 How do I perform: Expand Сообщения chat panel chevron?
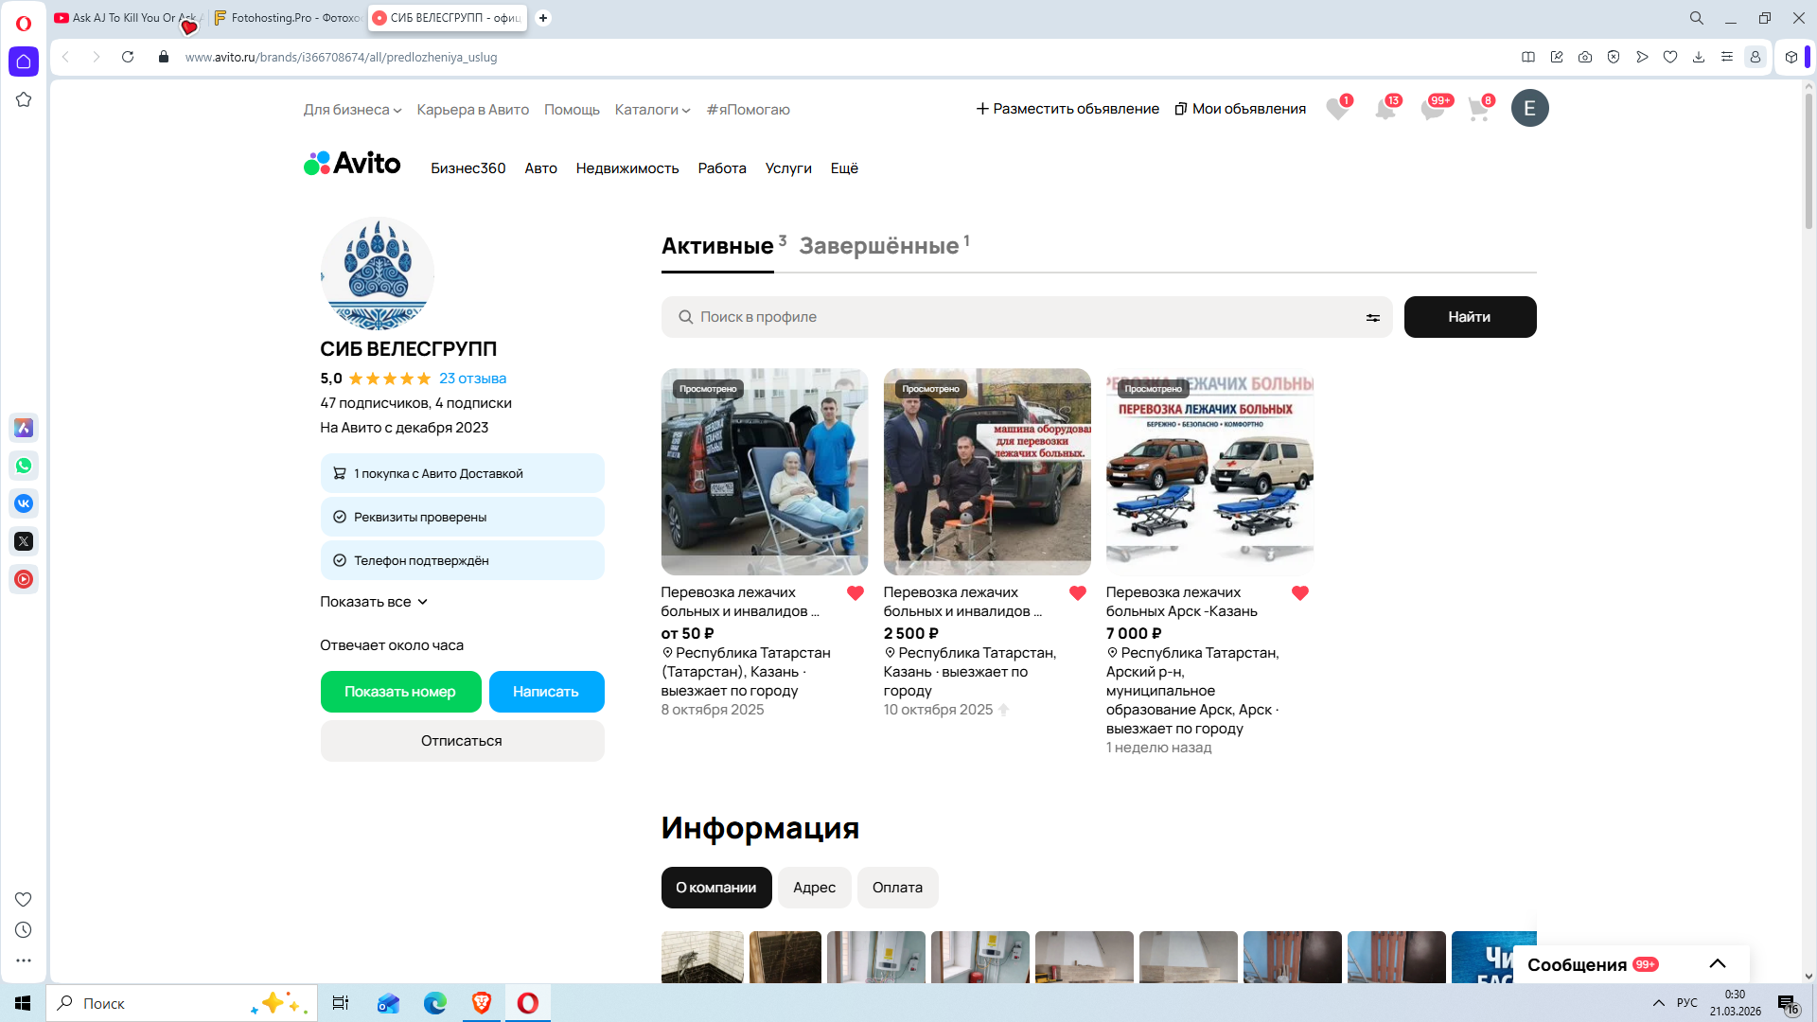1717,963
